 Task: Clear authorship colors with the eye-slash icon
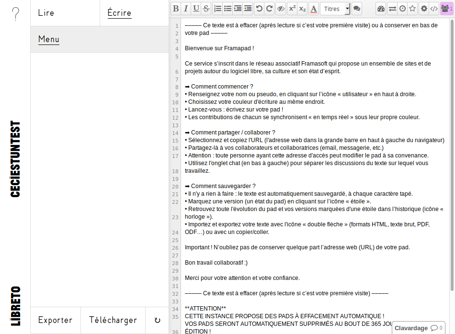click(281, 9)
